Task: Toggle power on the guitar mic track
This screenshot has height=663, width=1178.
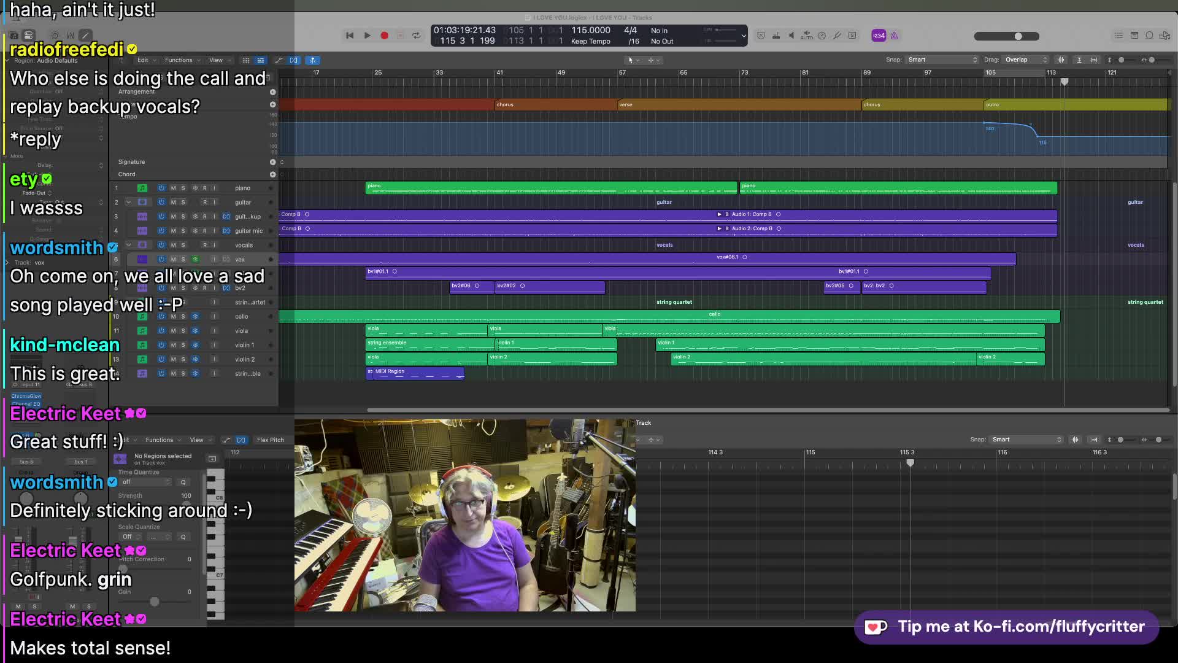Action: [161, 231]
